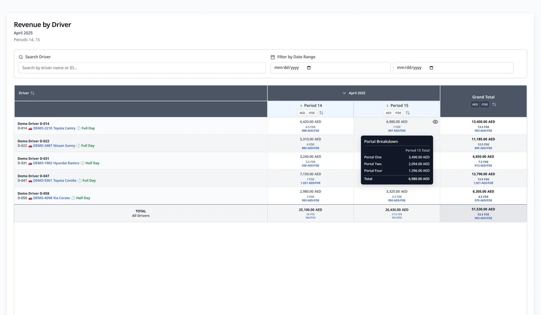Image resolution: width=541 pixels, height=315 pixels.
Task: Open the start date calendar picker icon
Action: [x=309, y=68]
